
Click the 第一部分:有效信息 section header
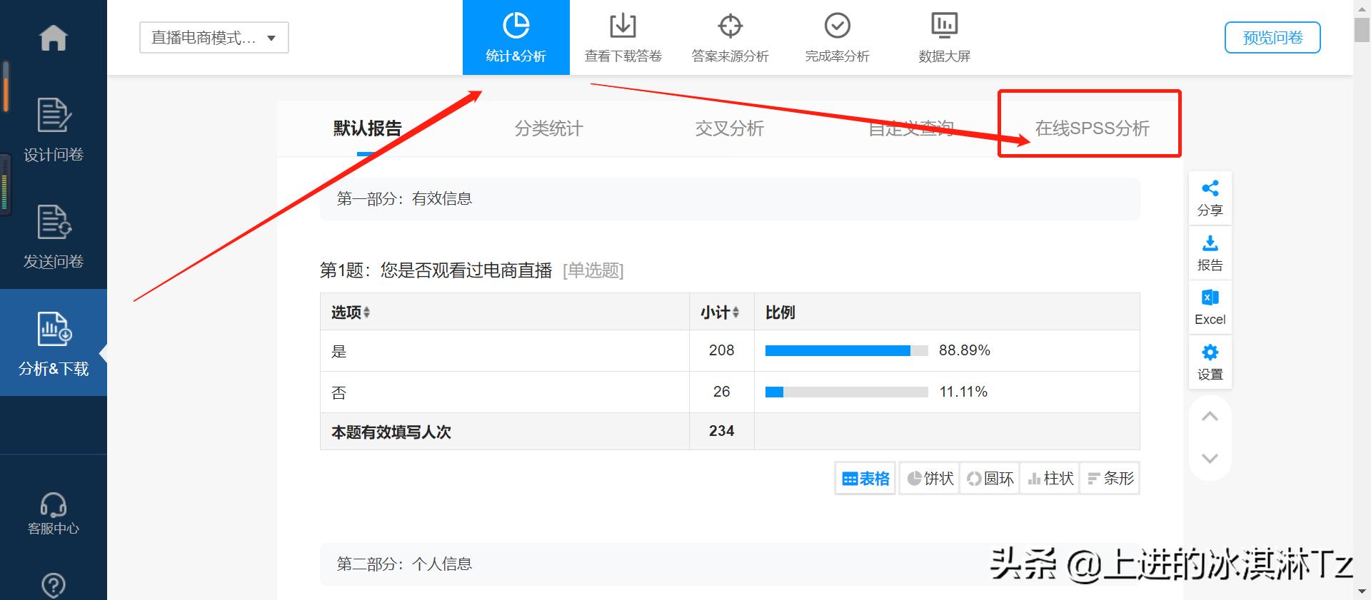[x=730, y=199]
